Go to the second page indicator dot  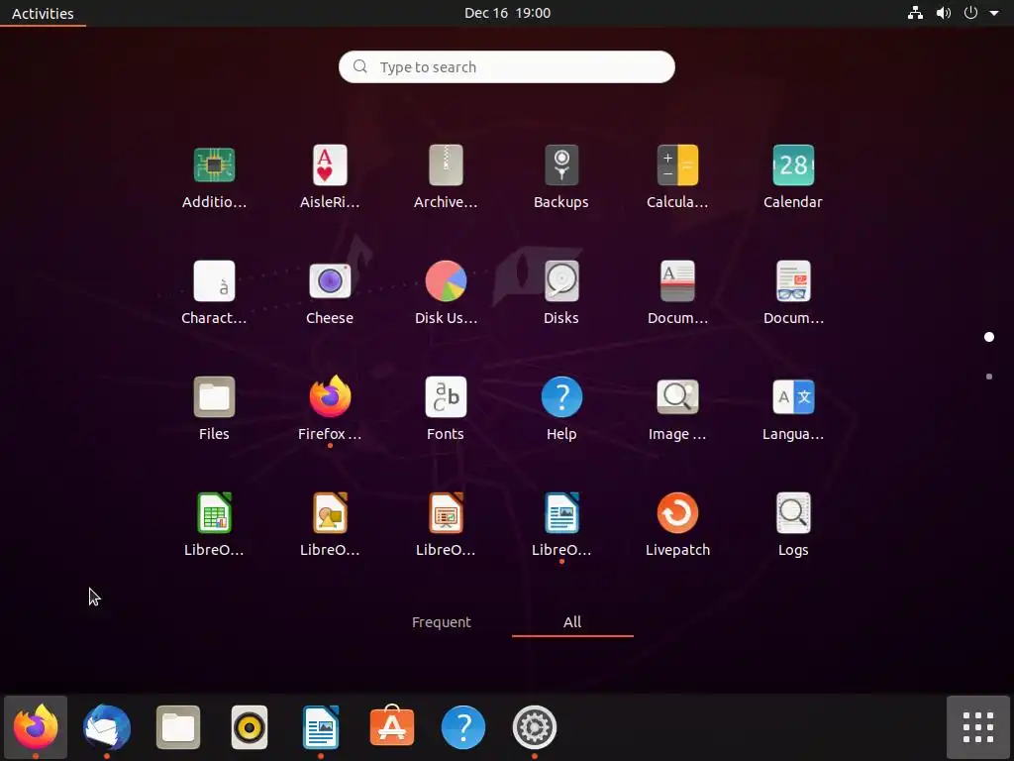click(x=989, y=377)
